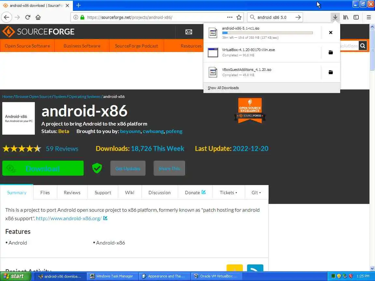The image size is (375, 281).
Task: Click the SourceForge site search magnifier
Action: point(363,46)
